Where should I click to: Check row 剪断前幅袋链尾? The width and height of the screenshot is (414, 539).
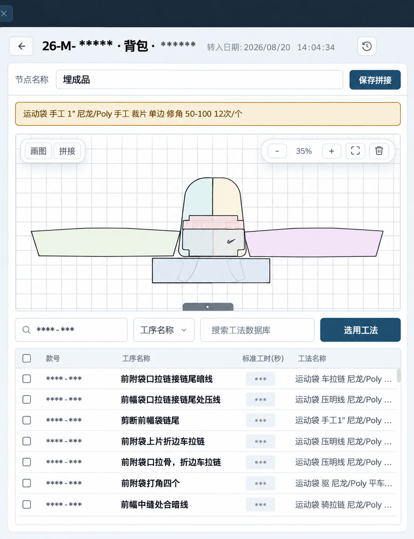pos(27,420)
